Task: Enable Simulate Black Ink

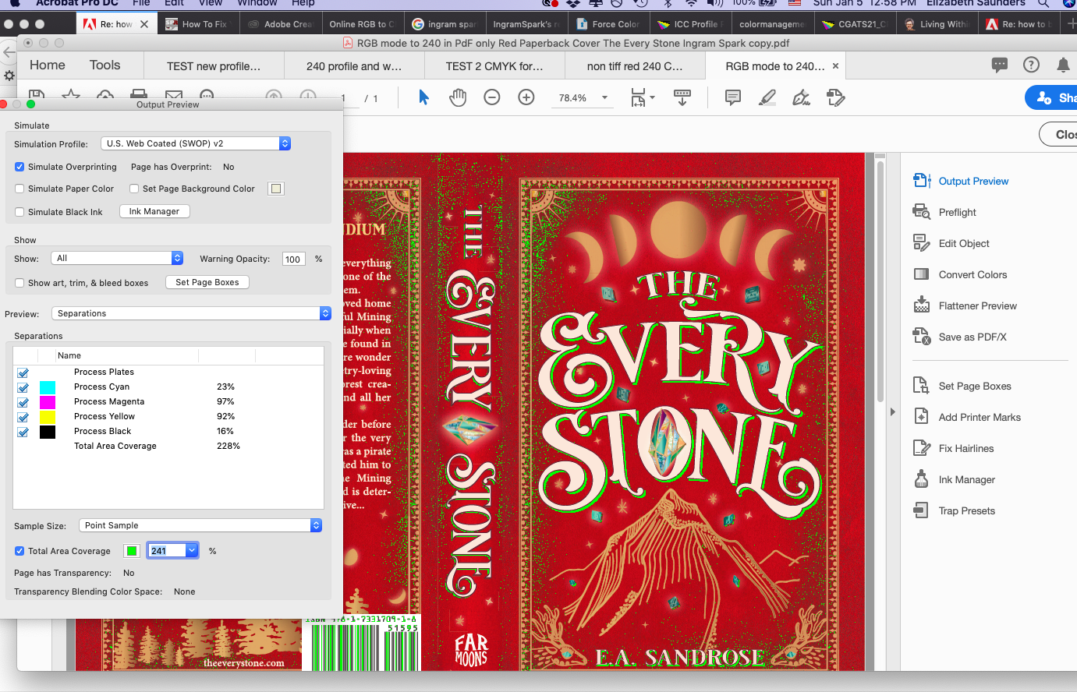Action: click(19, 212)
